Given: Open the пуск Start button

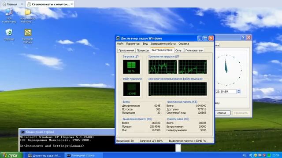Looking at the screenshot, I should (11, 155).
